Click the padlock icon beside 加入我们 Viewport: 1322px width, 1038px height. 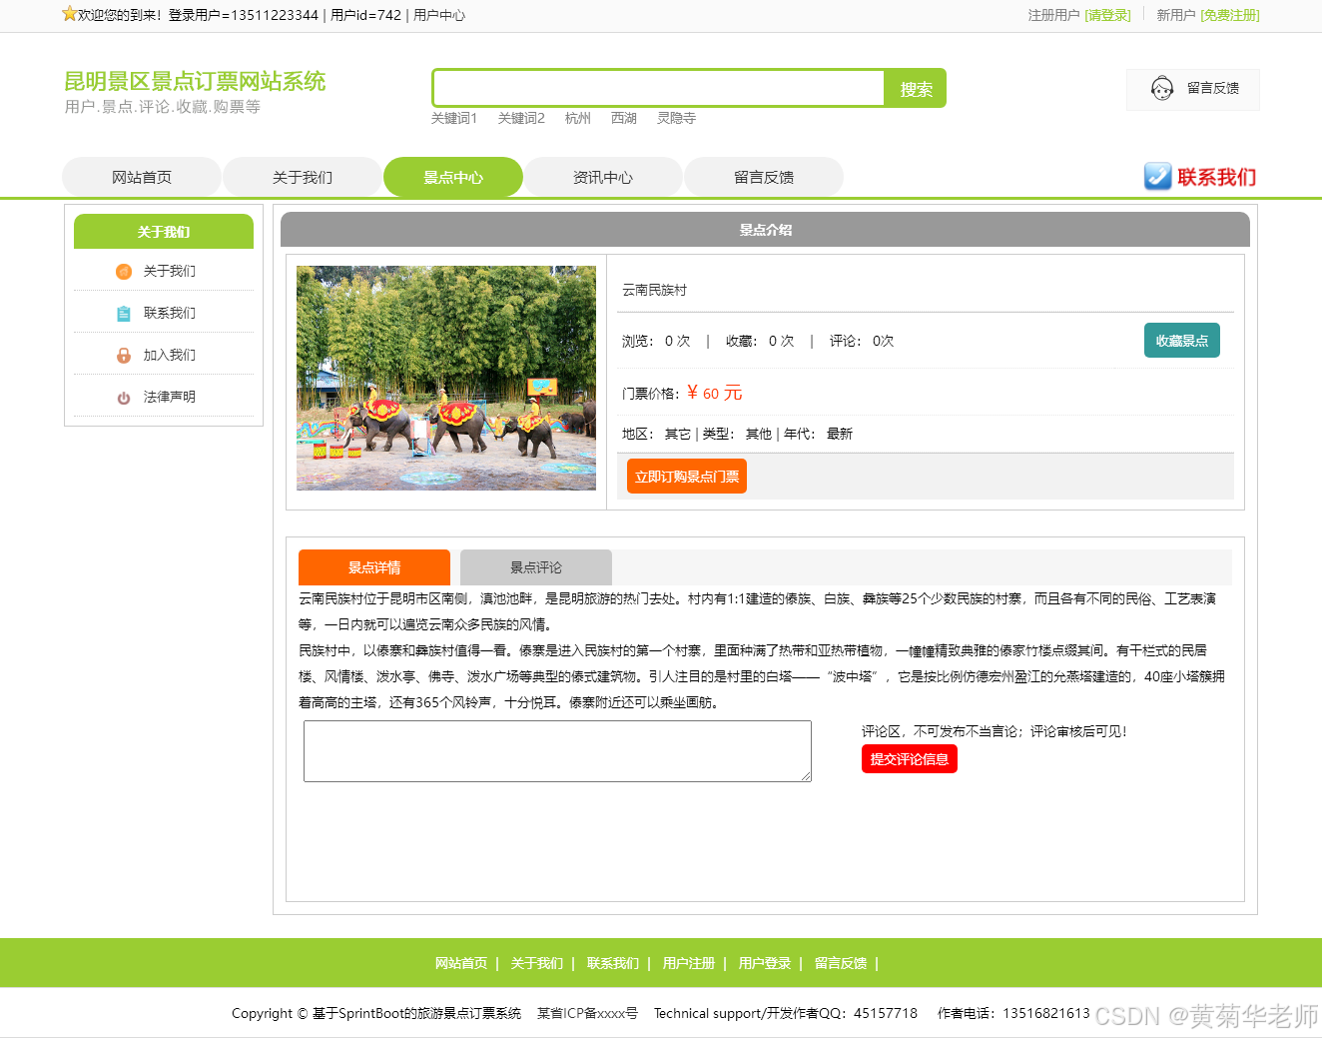[123, 355]
